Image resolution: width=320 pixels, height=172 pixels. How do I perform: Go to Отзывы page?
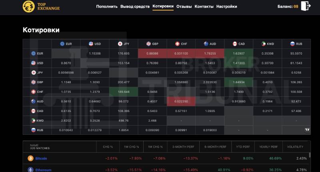[184, 6]
